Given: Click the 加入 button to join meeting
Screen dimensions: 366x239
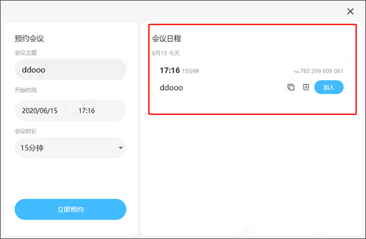Looking at the screenshot, I should pos(329,88).
